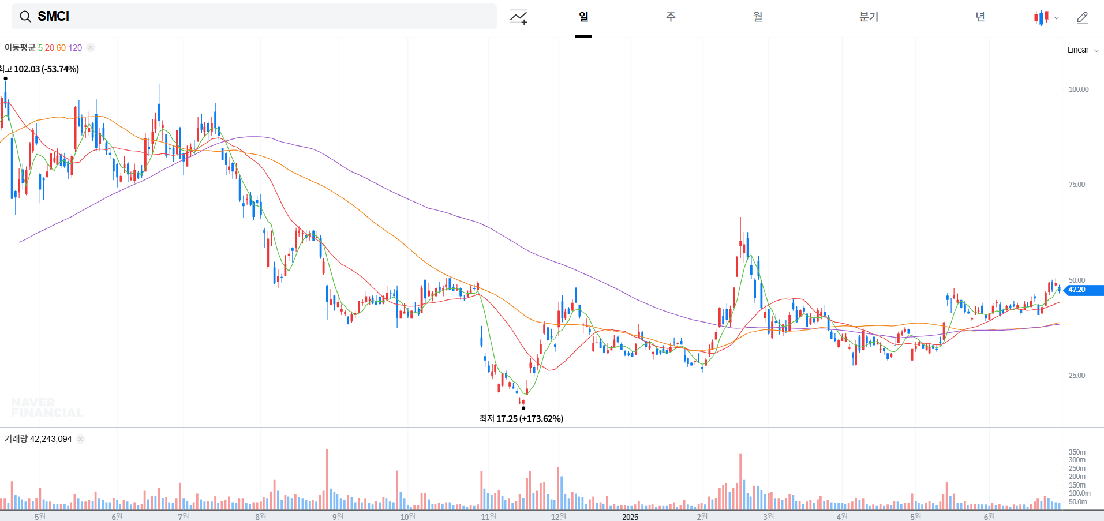Click the 최저 17.25 low marker label
1104x521 pixels.
(x=521, y=418)
